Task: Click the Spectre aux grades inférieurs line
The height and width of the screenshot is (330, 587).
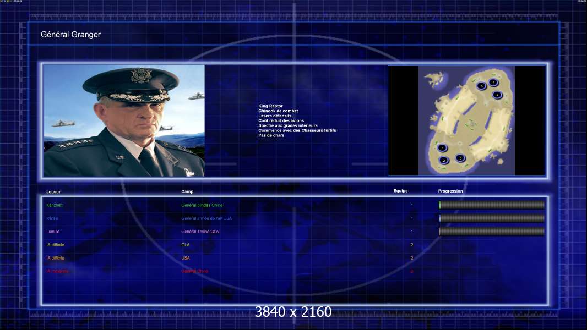Action: point(288,125)
